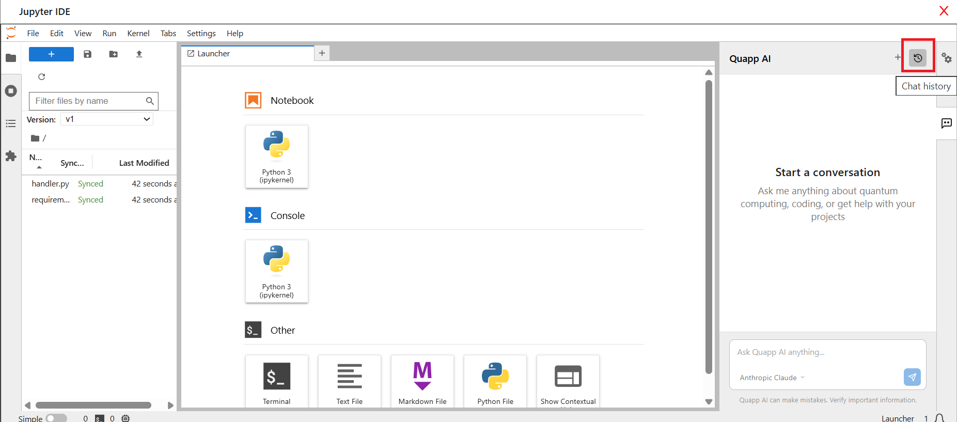
Task: Expand the Anthropic Claude model selector
Action: [772, 378]
